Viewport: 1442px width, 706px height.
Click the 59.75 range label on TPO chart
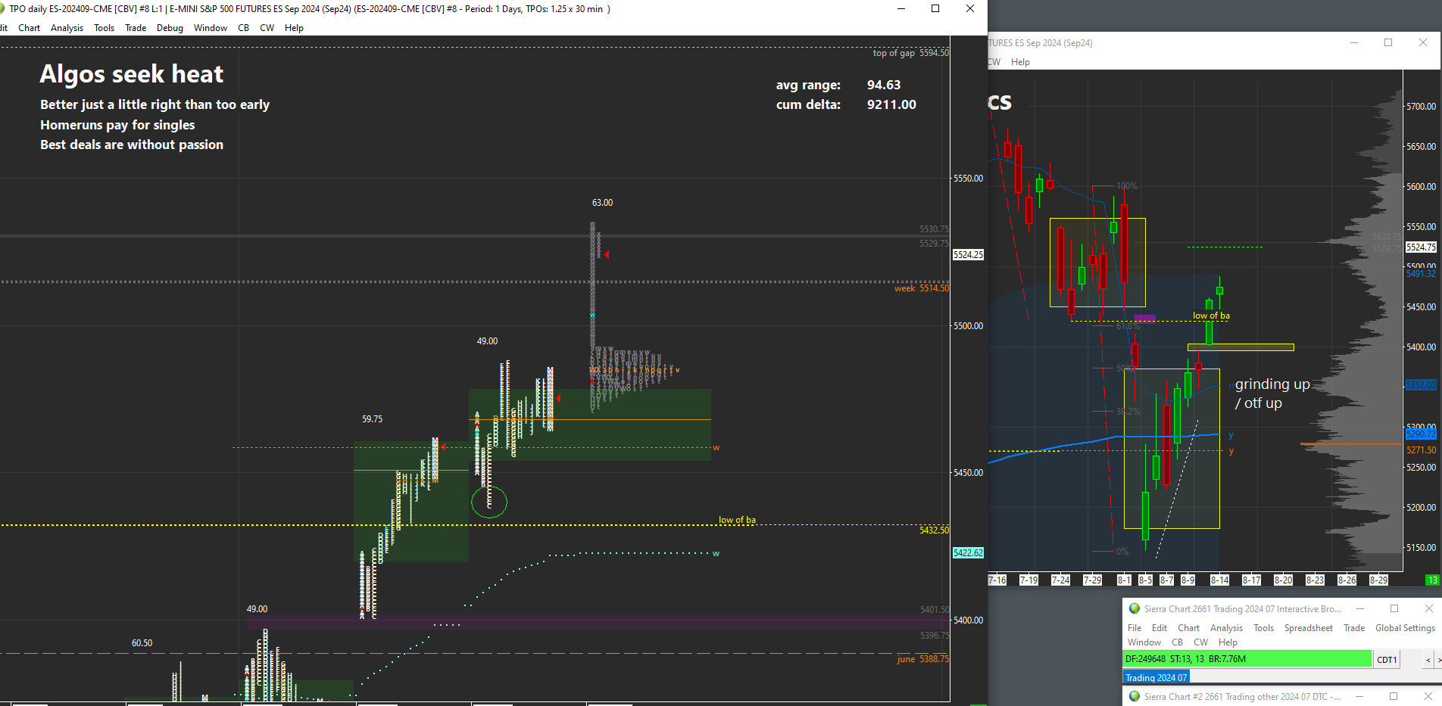[x=372, y=419]
